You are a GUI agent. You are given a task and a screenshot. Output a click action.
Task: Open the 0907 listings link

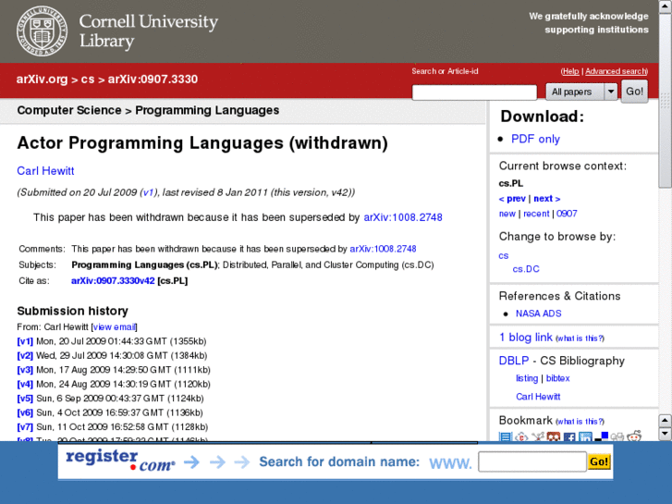click(567, 214)
